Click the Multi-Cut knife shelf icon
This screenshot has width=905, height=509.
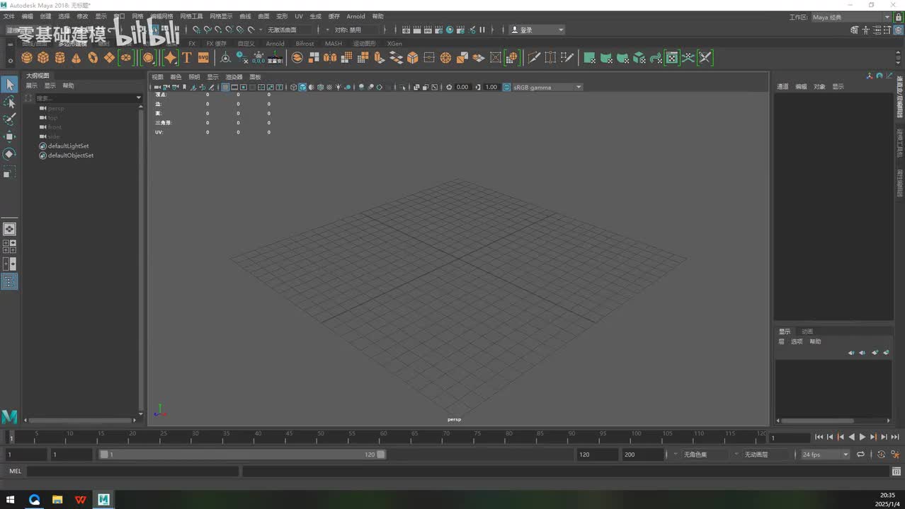(534, 58)
